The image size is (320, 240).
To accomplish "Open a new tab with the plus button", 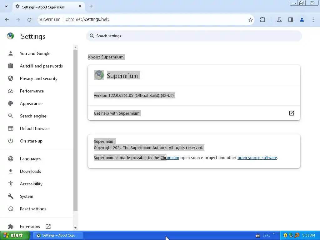I will point(91,6).
